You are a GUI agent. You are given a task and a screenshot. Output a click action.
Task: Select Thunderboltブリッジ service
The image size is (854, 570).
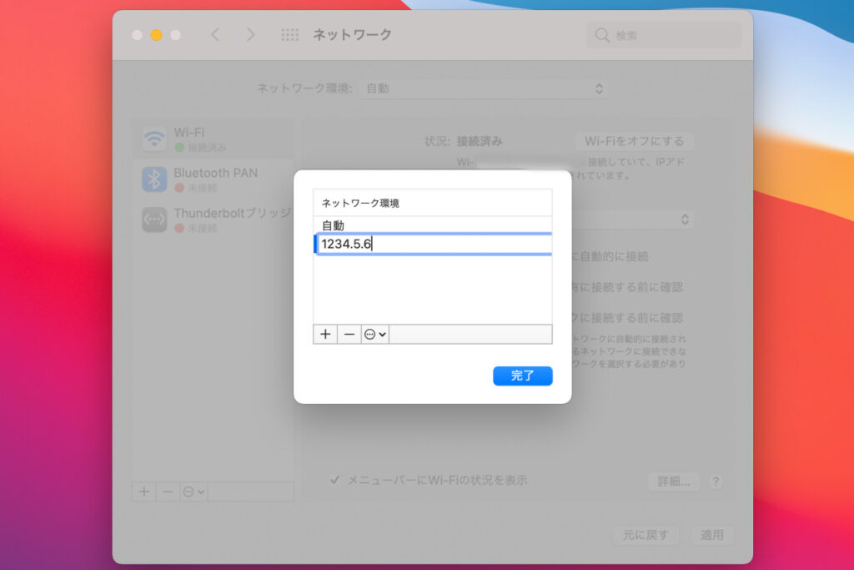(x=213, y=219)
